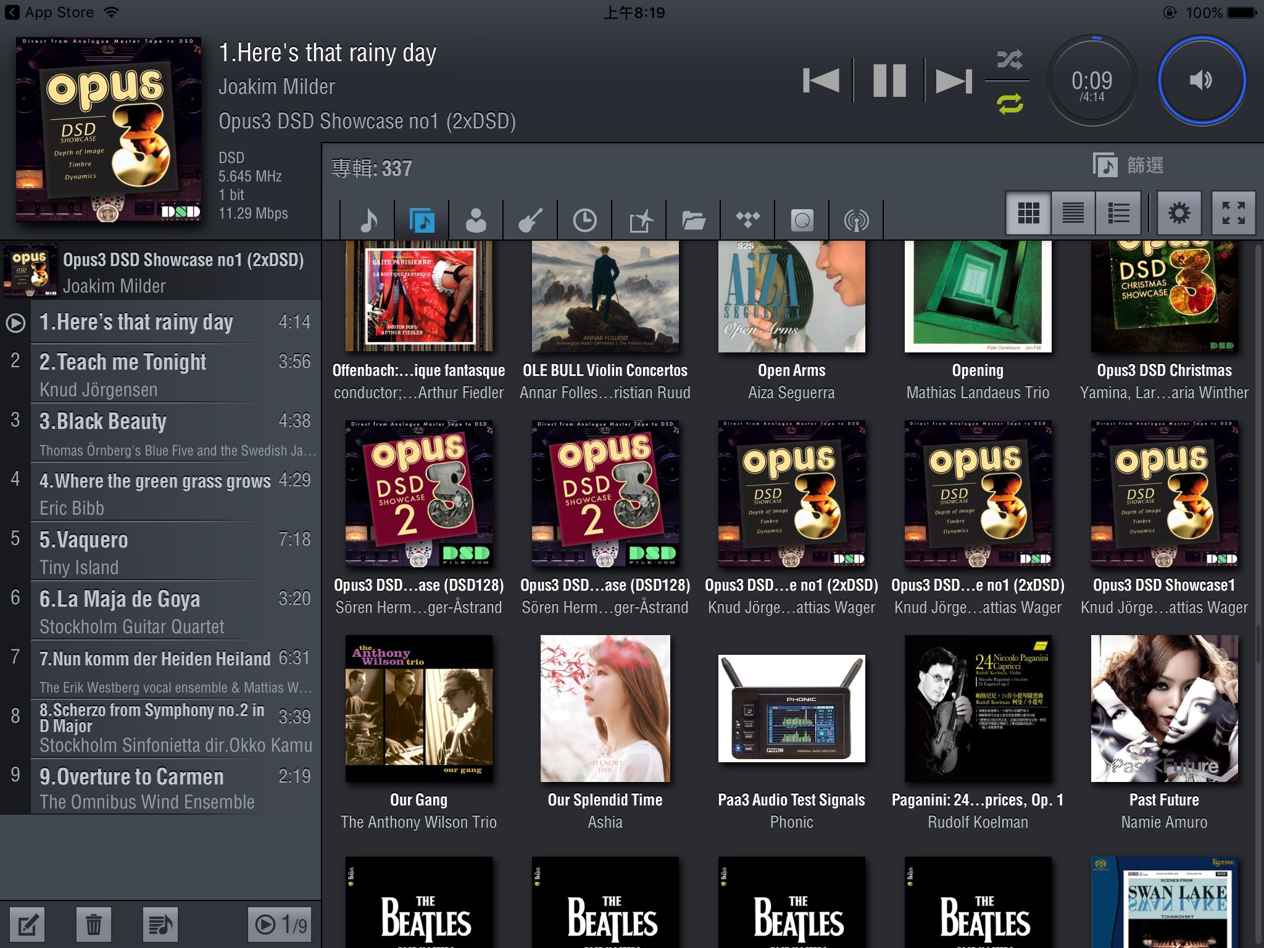1264x948 pixels.
Task: Click play indicator beside track 1
Action: 15,323
